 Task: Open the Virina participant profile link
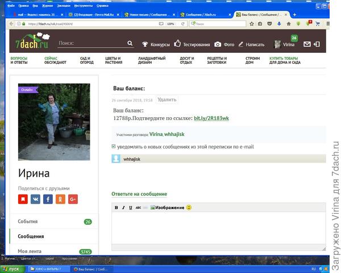(x=156, y=134)
